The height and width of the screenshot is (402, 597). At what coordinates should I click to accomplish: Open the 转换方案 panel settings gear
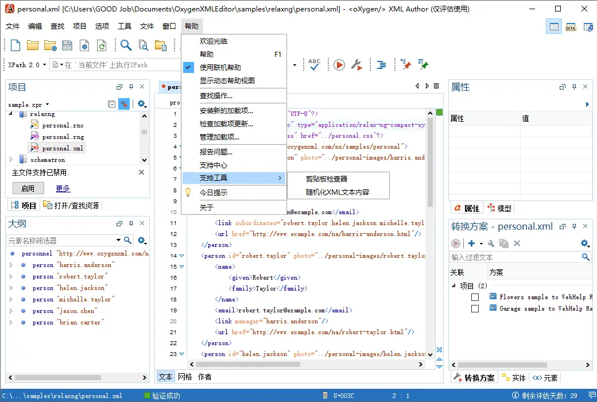(585, 243)
